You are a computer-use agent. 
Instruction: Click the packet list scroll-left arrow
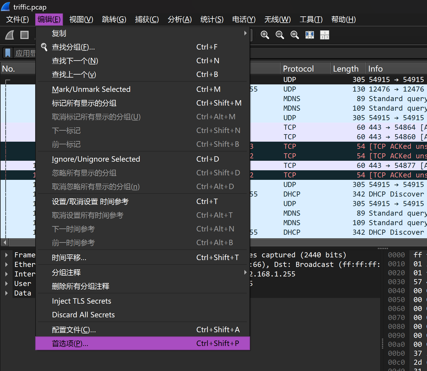[4, 242]
